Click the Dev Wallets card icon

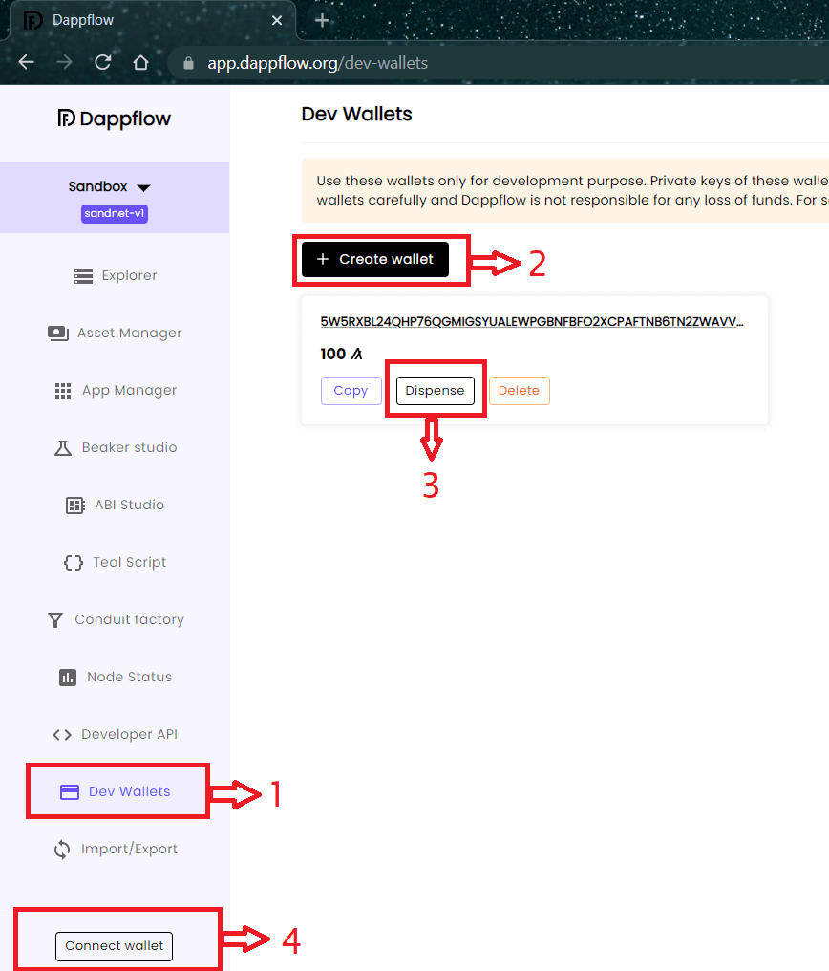(70, 792)
